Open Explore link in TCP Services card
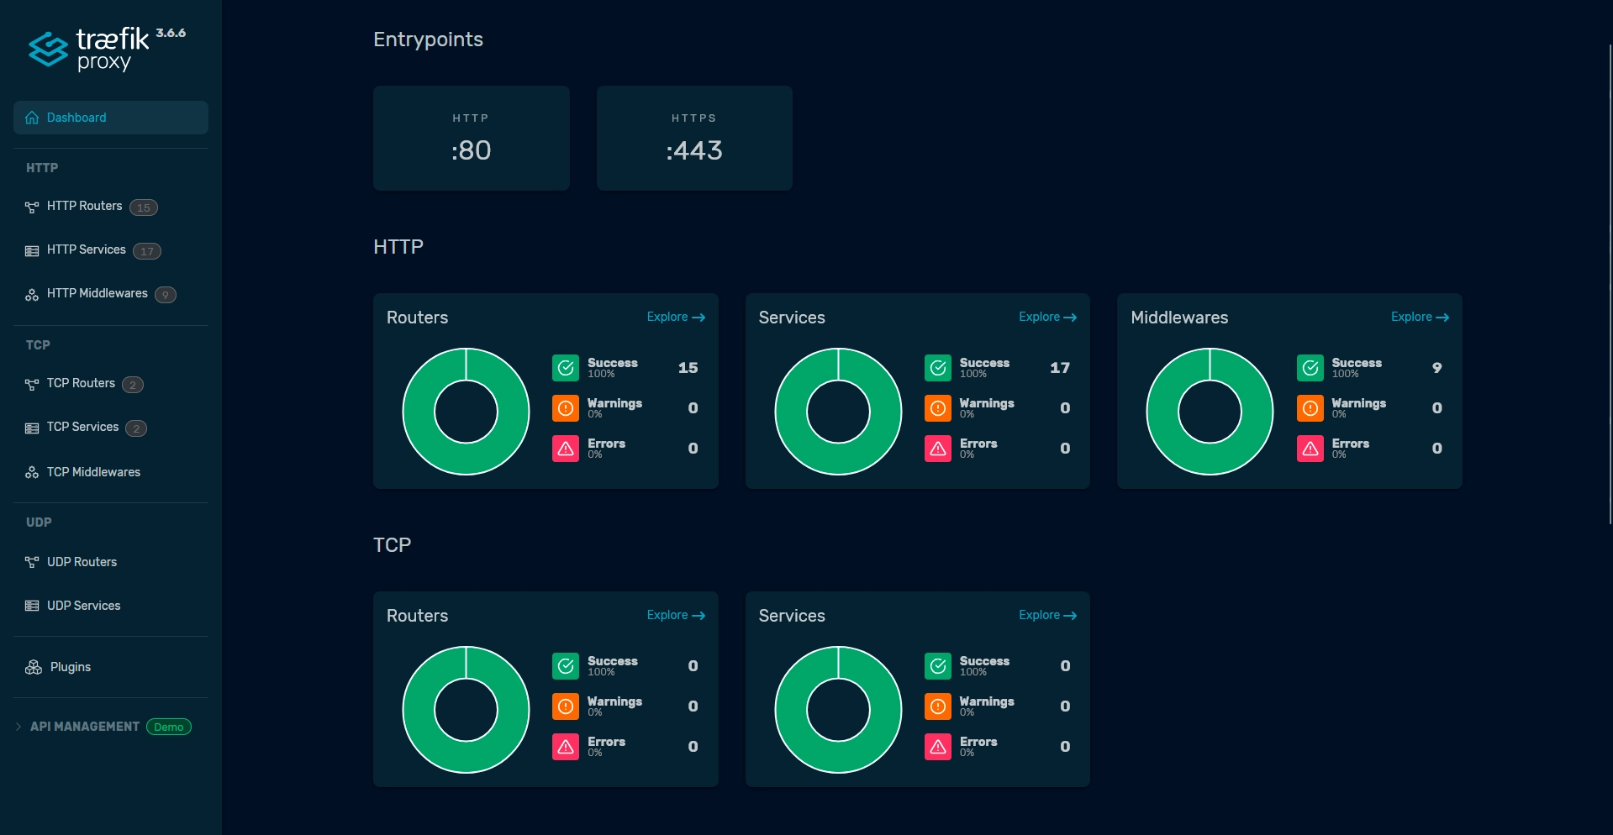The image size is (1613, 835). (x=1046, y=615)
